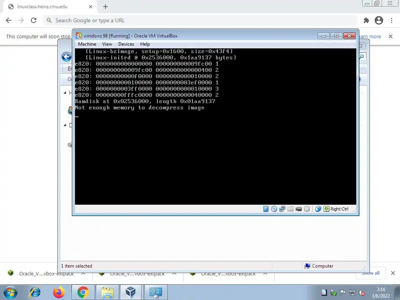Image resolution: width=400 pixels, height=300 pixels.
Task: Click the hard disk activity indicator in VirtualBox
Action: click(266, 209)
